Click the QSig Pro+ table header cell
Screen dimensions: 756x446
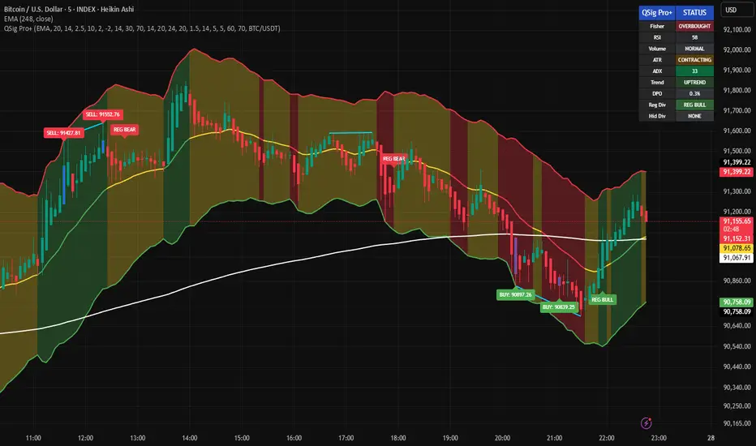point(657,12)
